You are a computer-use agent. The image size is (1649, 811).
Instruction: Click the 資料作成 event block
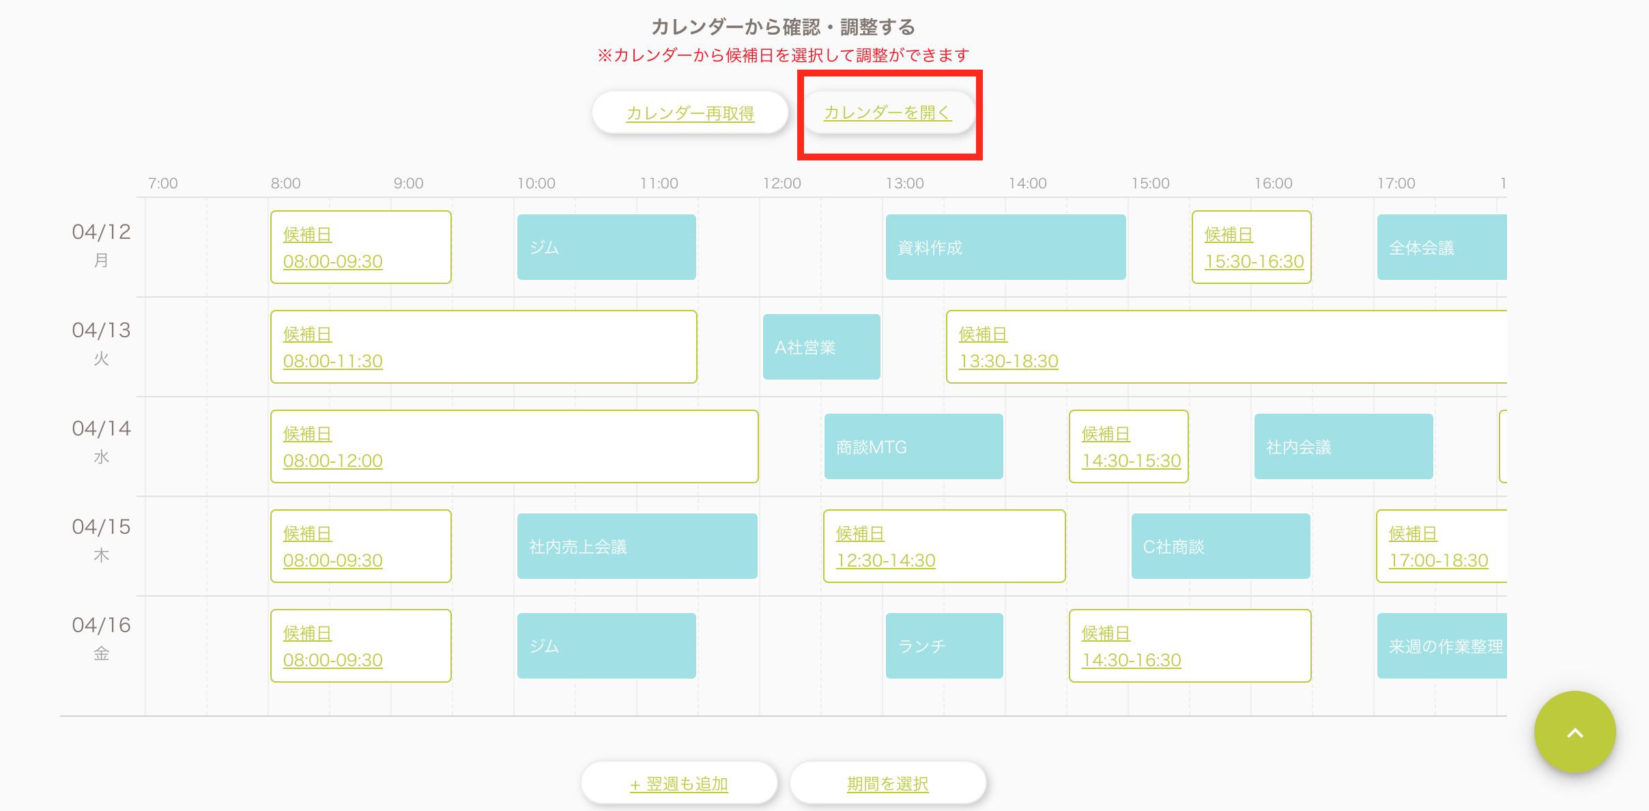[x=1005, y=247]
